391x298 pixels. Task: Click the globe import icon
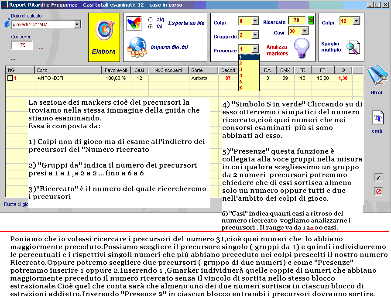(x=137, y=47)
